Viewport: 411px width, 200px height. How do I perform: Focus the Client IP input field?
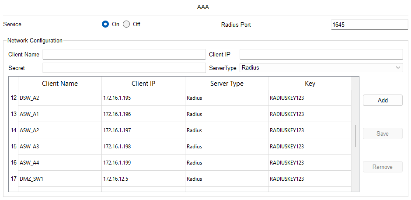click(321, 54)
